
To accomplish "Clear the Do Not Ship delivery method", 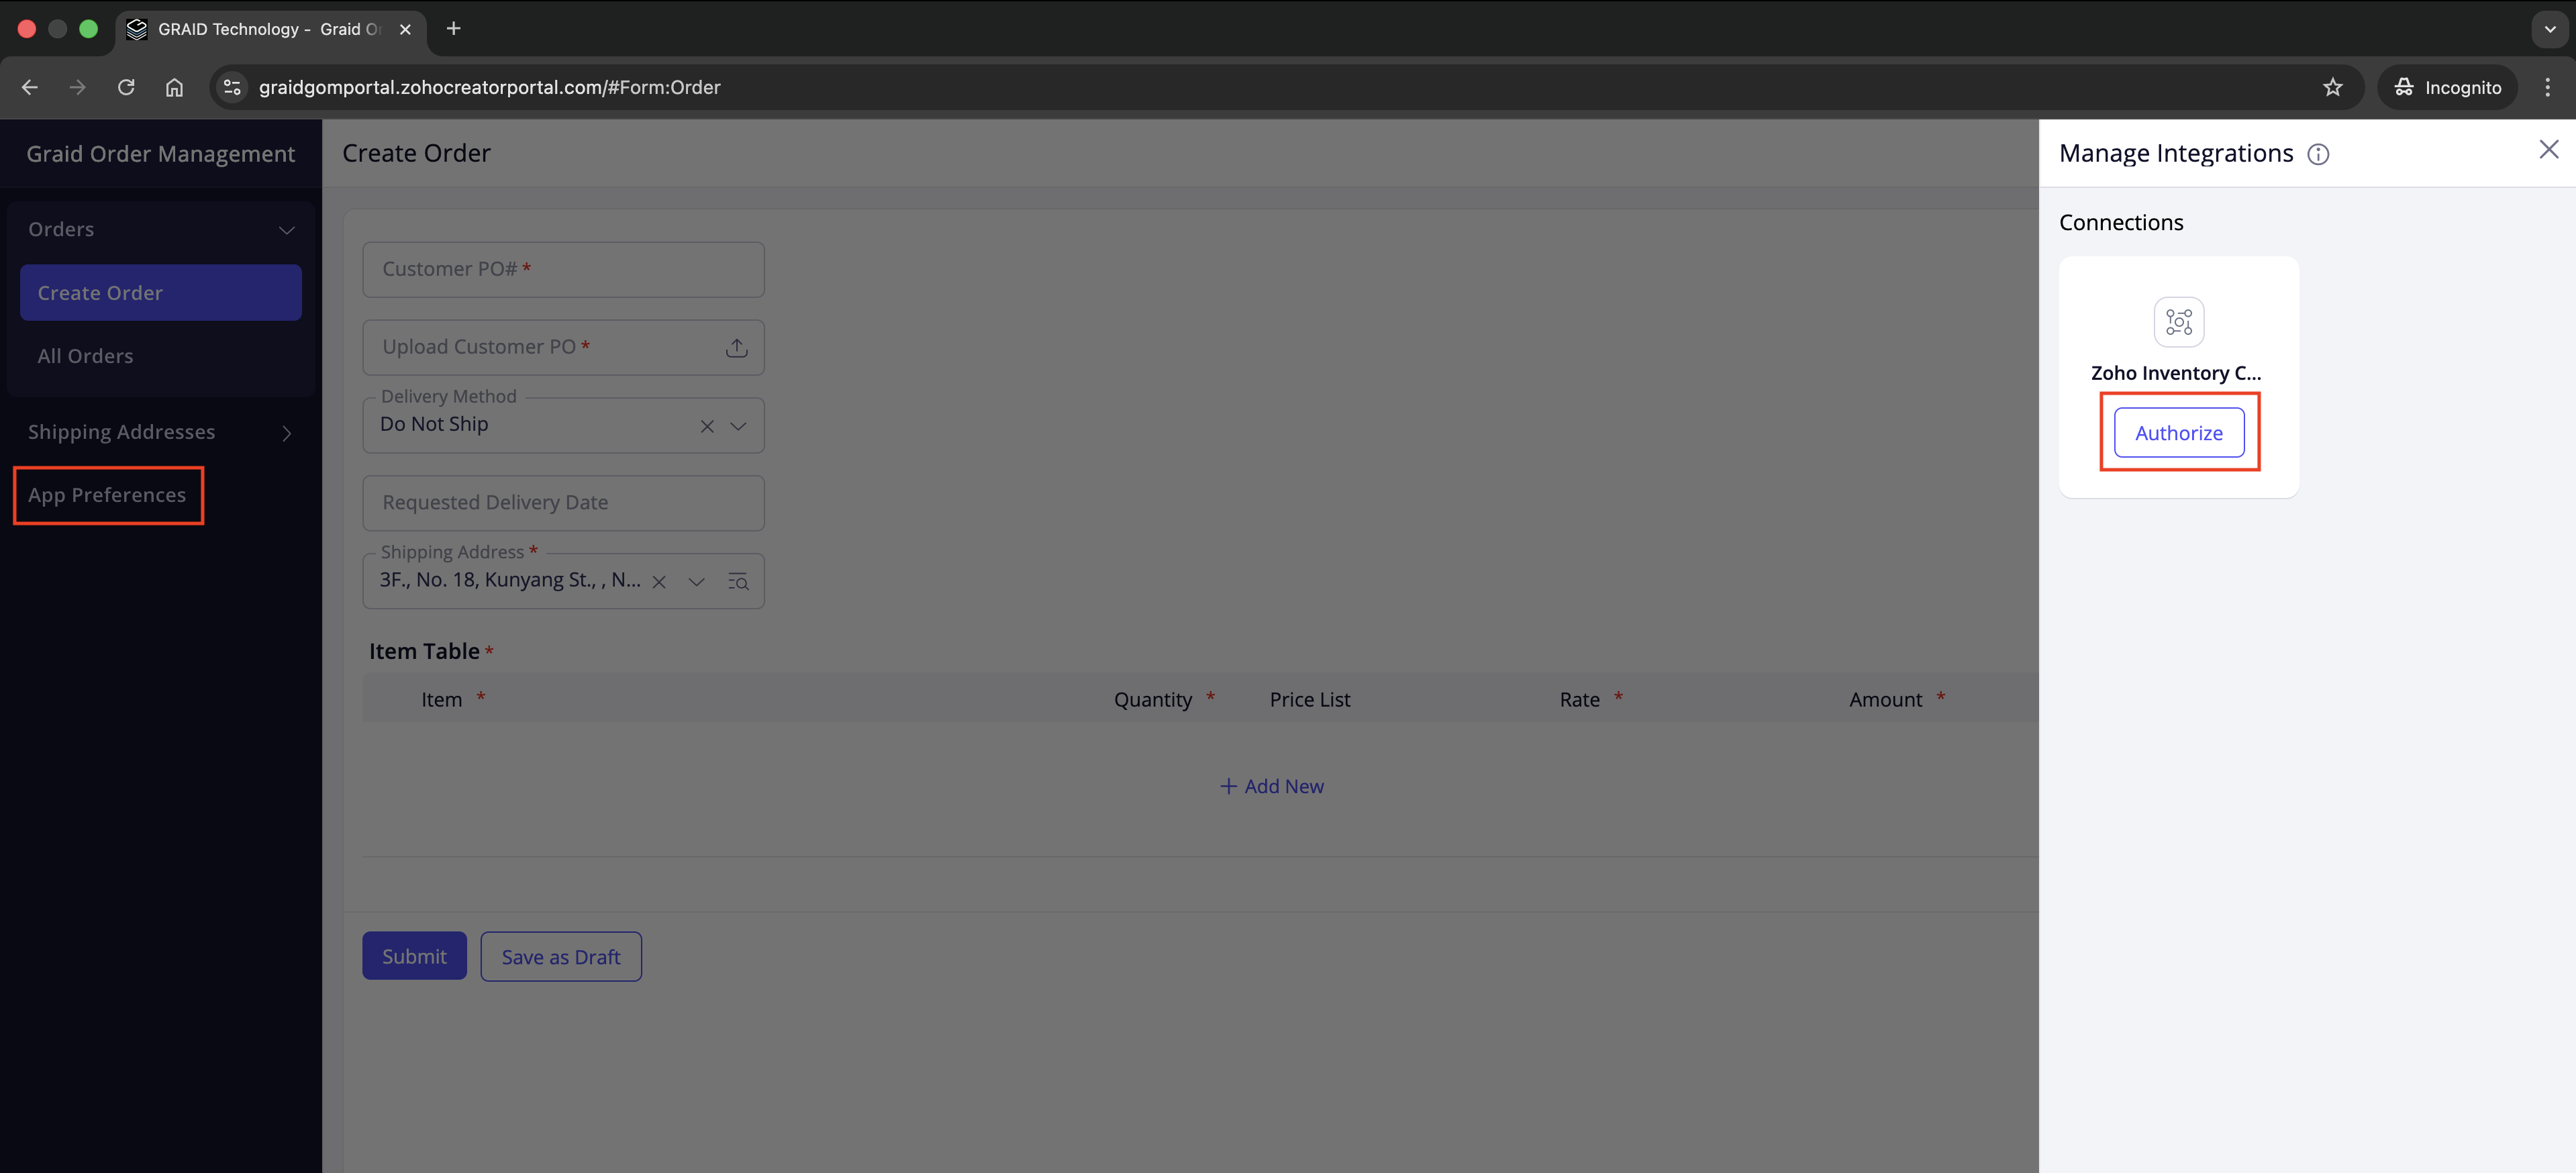I will [707, 426].
